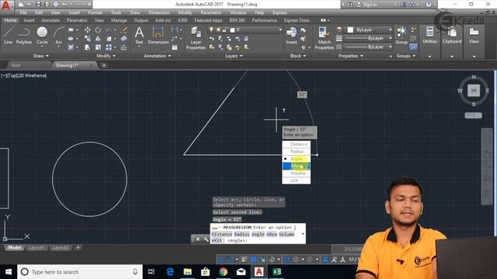
Task: Select Area in the popup option list
Action: pos(297,166)
